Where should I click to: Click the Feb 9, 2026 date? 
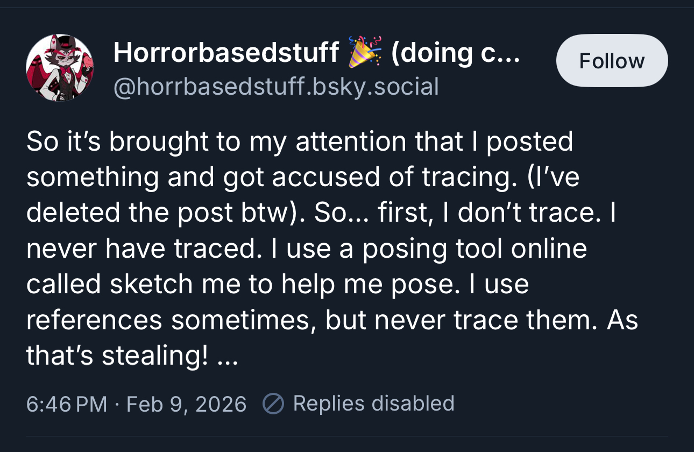tap(186, 404)
